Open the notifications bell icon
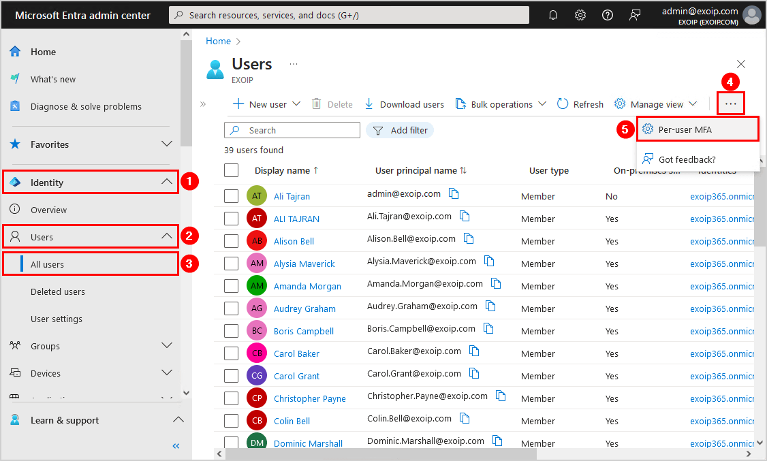Screen dimensions: 767x461 553,15
